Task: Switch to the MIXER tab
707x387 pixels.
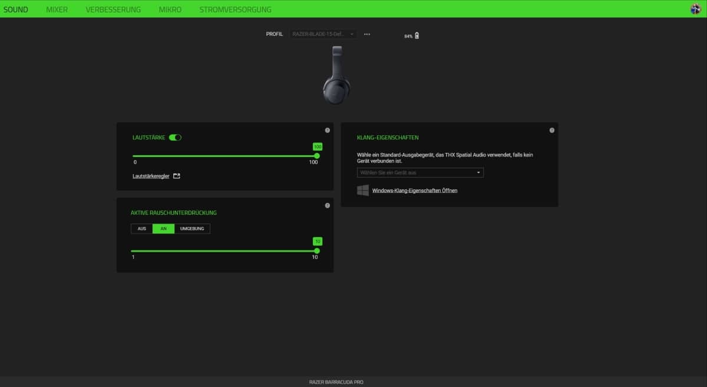Action: (x=57, y=9)
